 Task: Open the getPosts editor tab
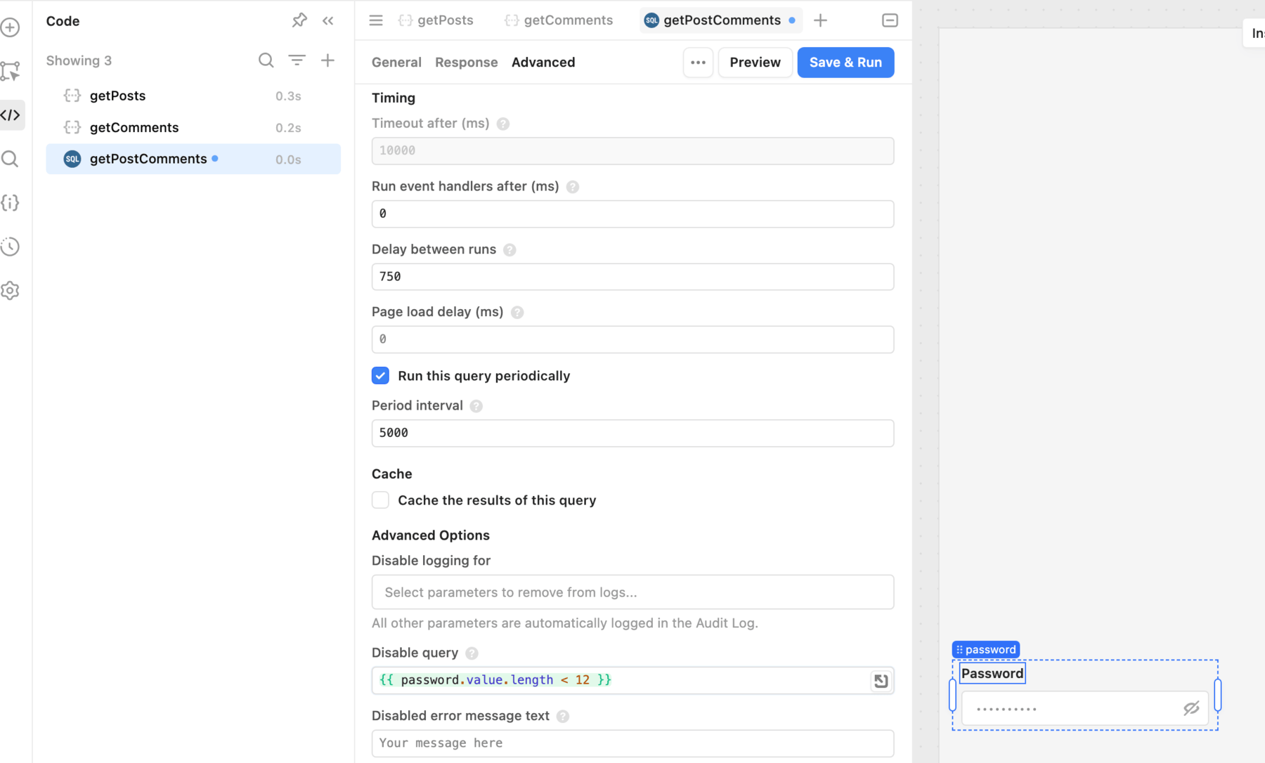tap(436, 20)
